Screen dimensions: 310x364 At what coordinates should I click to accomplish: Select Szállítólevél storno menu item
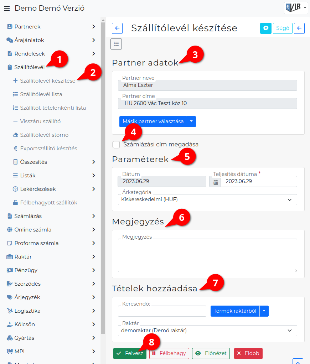coord(44,135)
